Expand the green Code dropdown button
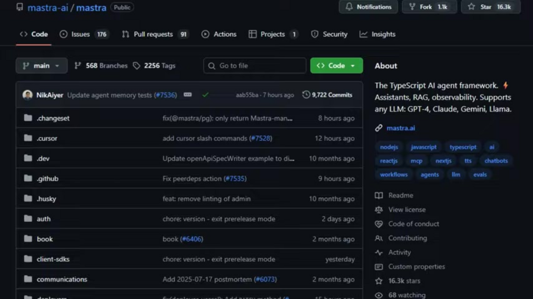Screen dimensions: 533x299 pos(336,66)
